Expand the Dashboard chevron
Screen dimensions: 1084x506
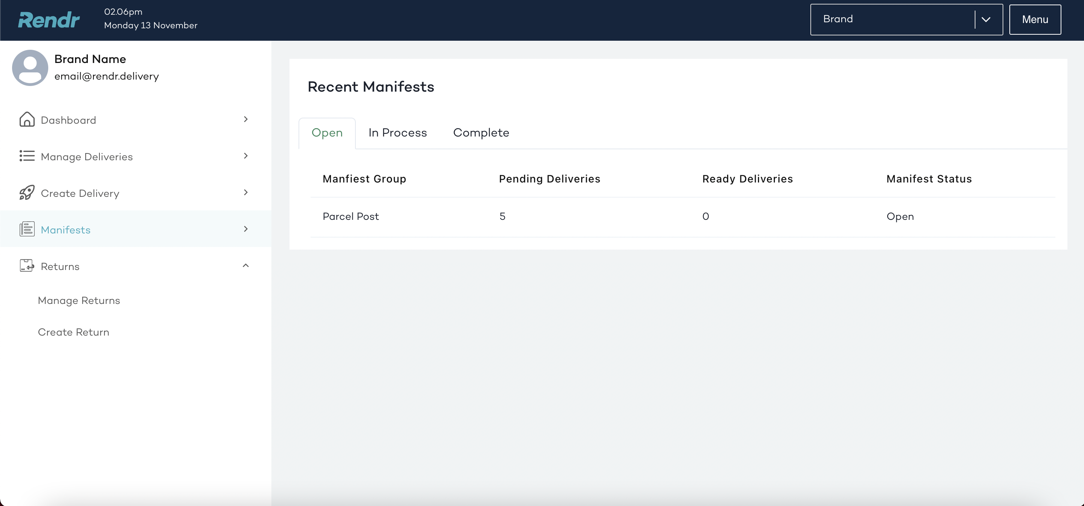click(246, 120)
